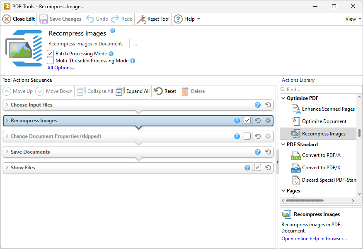This screenshot has width=363, height=249.
Task: Select Discard Special PDF-Standard action
Action: pyautogui.click(x=324, y=180)
